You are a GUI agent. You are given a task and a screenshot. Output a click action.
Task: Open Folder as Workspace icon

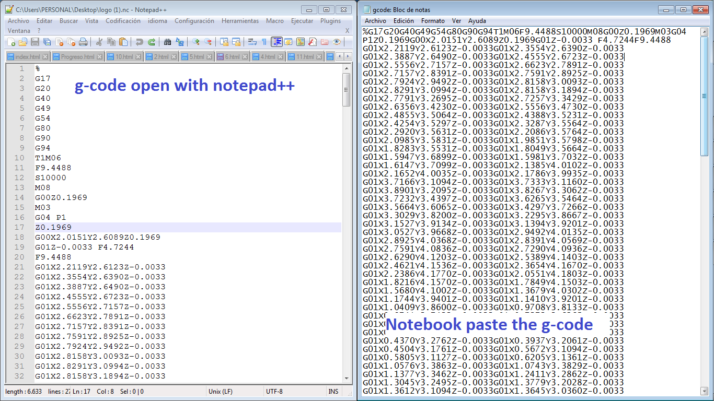pos(325,42)
